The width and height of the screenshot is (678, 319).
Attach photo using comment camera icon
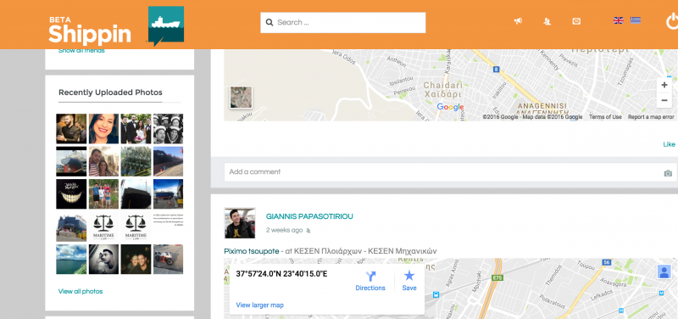coord(668,173)
